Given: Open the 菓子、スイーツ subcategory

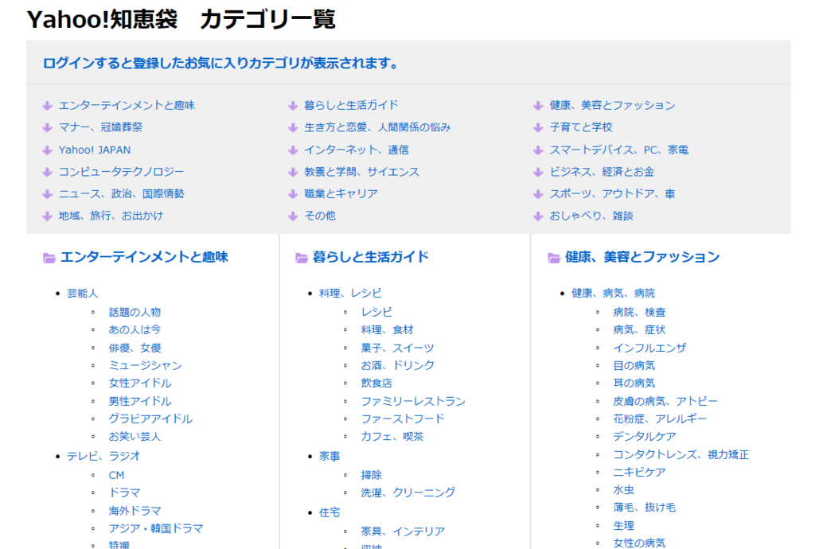Looking at the screenshot, I should (x=397, y=348).
